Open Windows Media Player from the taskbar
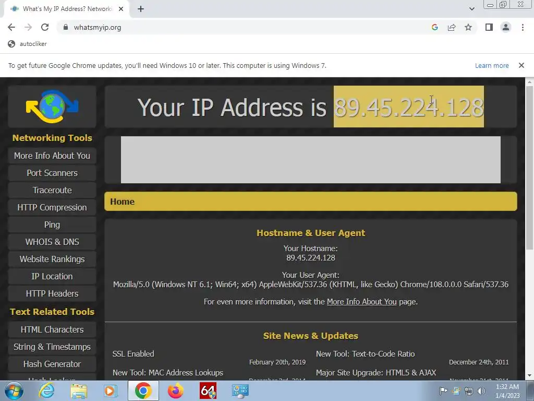534x401 pixels. (111, 391)
